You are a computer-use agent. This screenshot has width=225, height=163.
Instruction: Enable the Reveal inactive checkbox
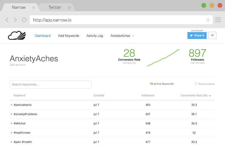click(x=196, y=84)
